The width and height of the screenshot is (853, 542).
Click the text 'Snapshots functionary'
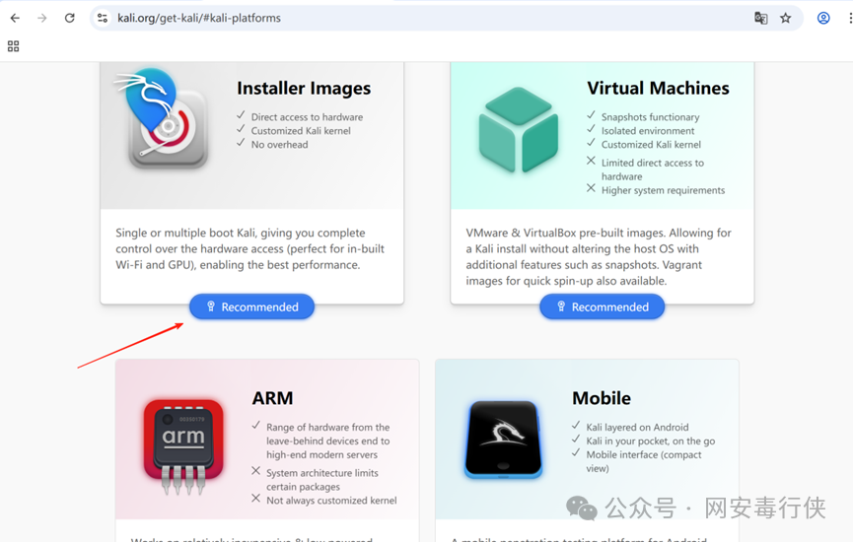[650, 117]
